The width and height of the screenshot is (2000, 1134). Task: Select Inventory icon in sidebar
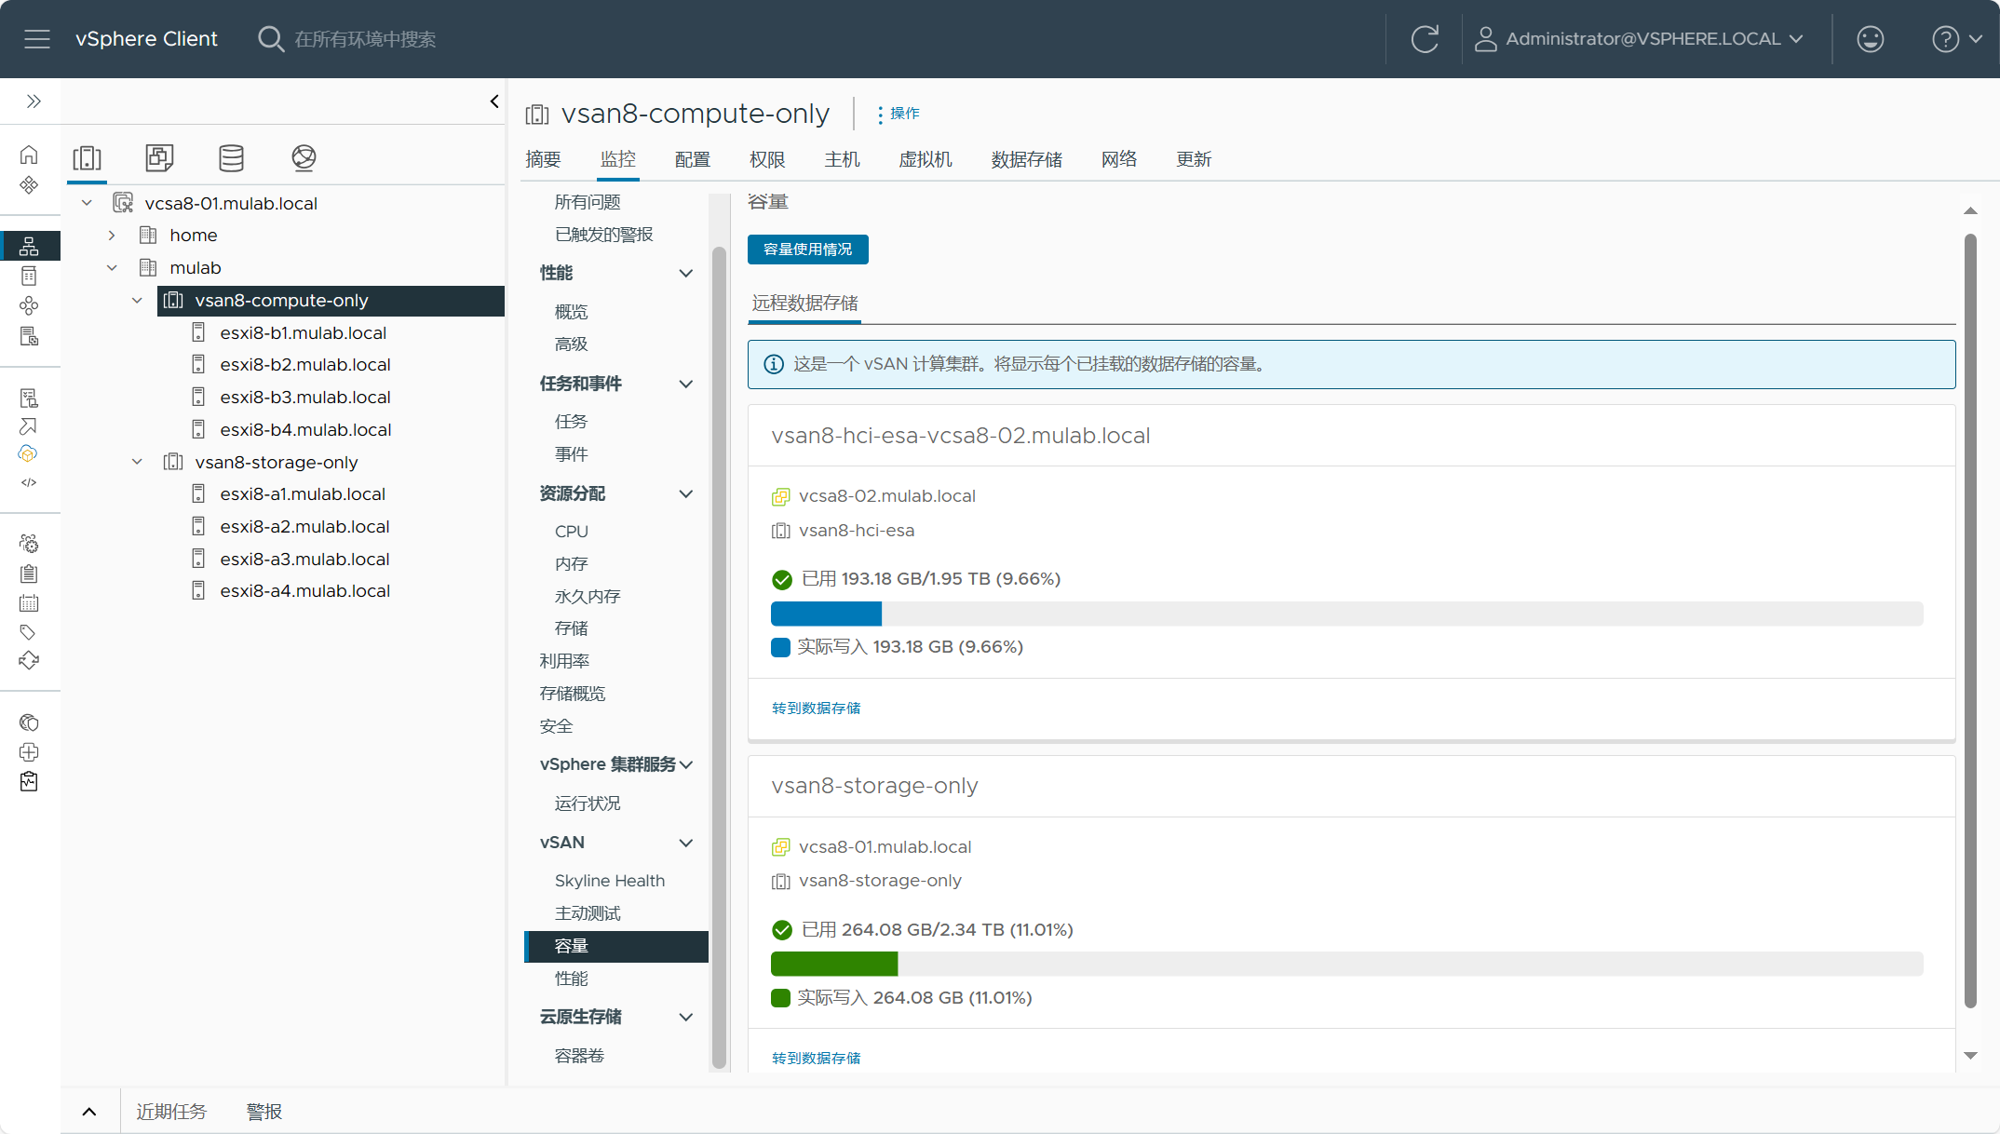pos(29,246)
